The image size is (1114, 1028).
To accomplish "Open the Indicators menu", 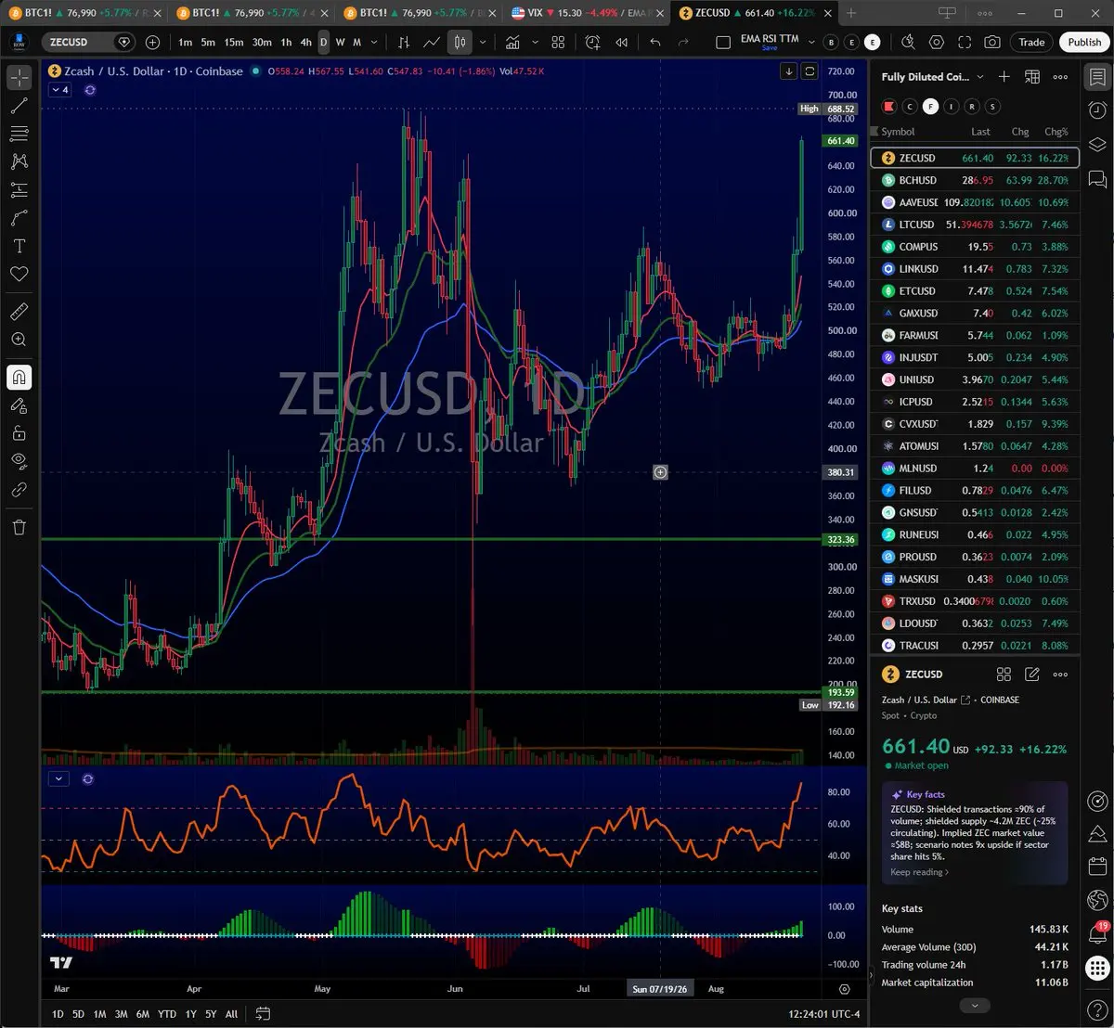I will pyautogui.click(x=512, y=43).
